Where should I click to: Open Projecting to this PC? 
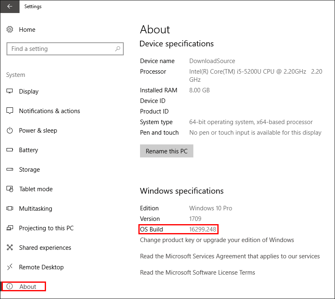pyautogui.click(x=46, y=228)
